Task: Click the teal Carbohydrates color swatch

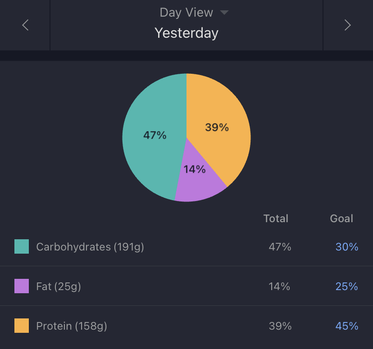Action: click(x=22, y=246)
